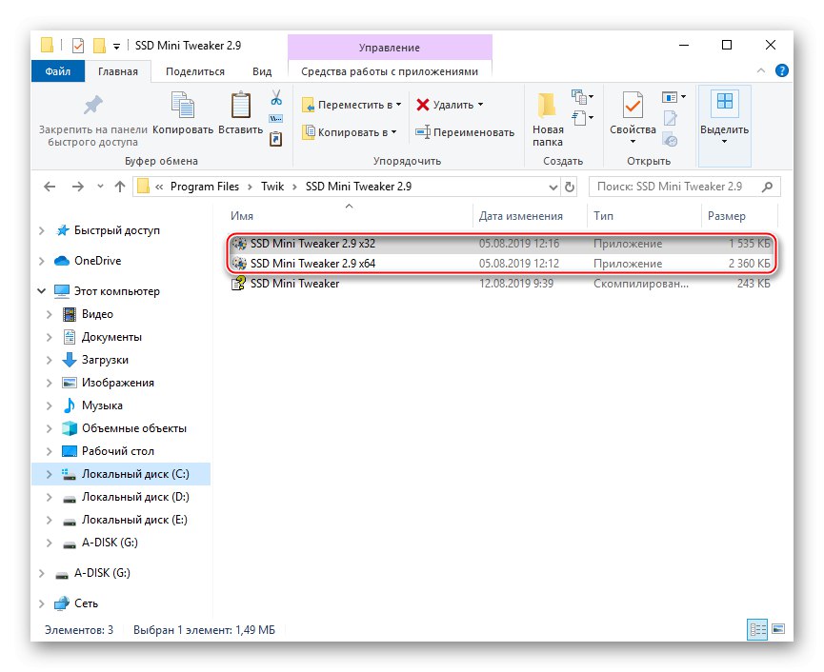This screenshot has height=672, width=824.
Task: Collapse the ribbon chevron
Action: click(760, 70)
